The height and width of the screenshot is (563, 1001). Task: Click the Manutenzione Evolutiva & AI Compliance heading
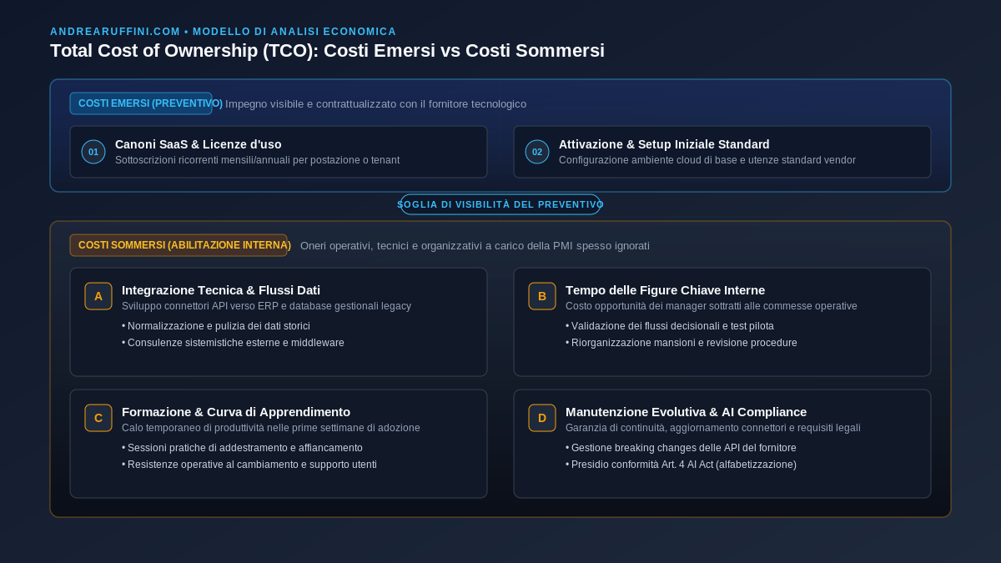coord(686,412)
